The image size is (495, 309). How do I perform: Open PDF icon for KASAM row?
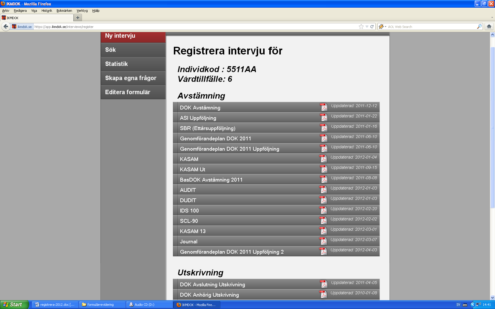[x=324, y=159]
